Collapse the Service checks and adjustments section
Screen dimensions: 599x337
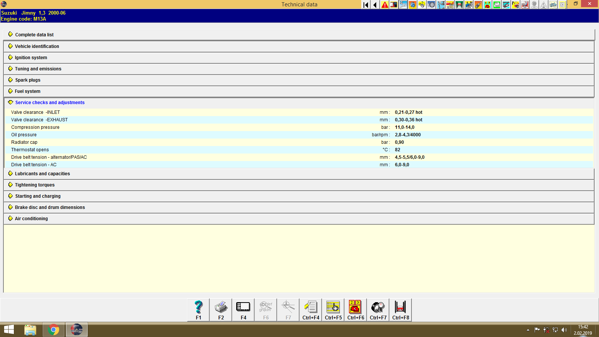pyautogui.click(x=50, y=102)
